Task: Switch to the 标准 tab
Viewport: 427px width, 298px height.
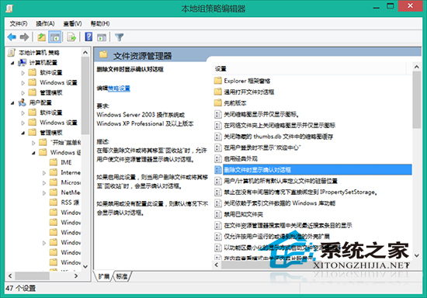Action: click(122, 276)
